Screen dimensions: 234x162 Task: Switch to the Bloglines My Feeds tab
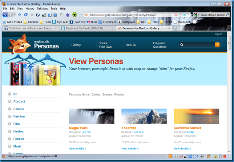pos(88,28)
